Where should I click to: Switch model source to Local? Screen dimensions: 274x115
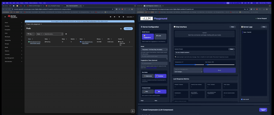pyautogui.click(x=160, y=36)
